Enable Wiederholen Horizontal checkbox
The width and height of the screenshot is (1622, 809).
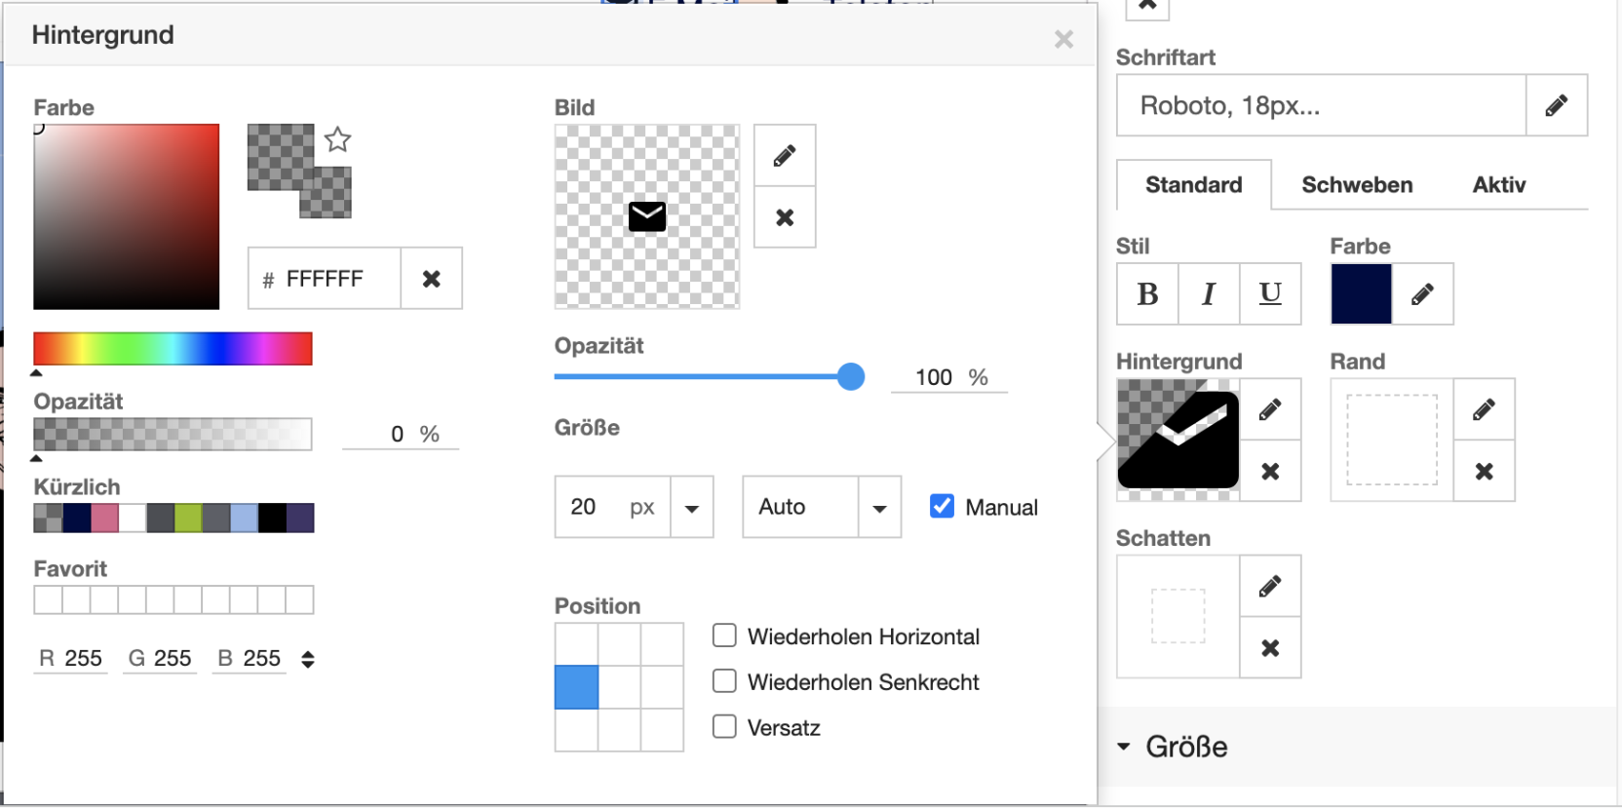tap(724, 636)
